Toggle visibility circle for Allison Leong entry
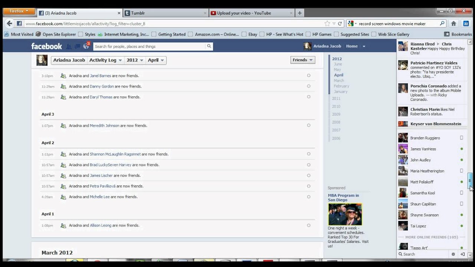The image size is (475, 267). coord(308,225)
